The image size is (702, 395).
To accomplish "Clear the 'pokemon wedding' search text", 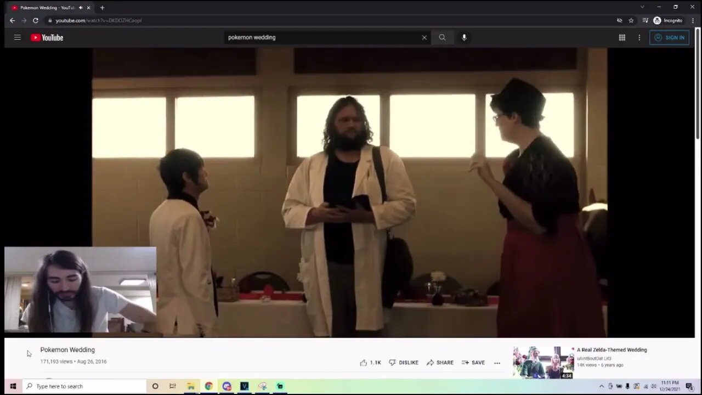I will tap(424, 37).
